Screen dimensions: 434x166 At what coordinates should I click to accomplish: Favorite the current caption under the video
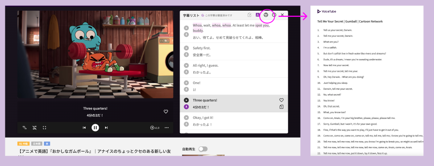pyautogui.click(x=166, y=111)
